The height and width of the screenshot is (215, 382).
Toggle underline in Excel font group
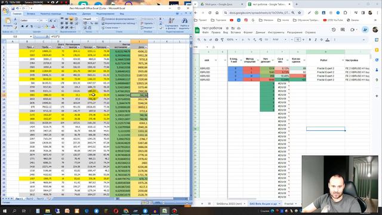[x=32, y=26]
